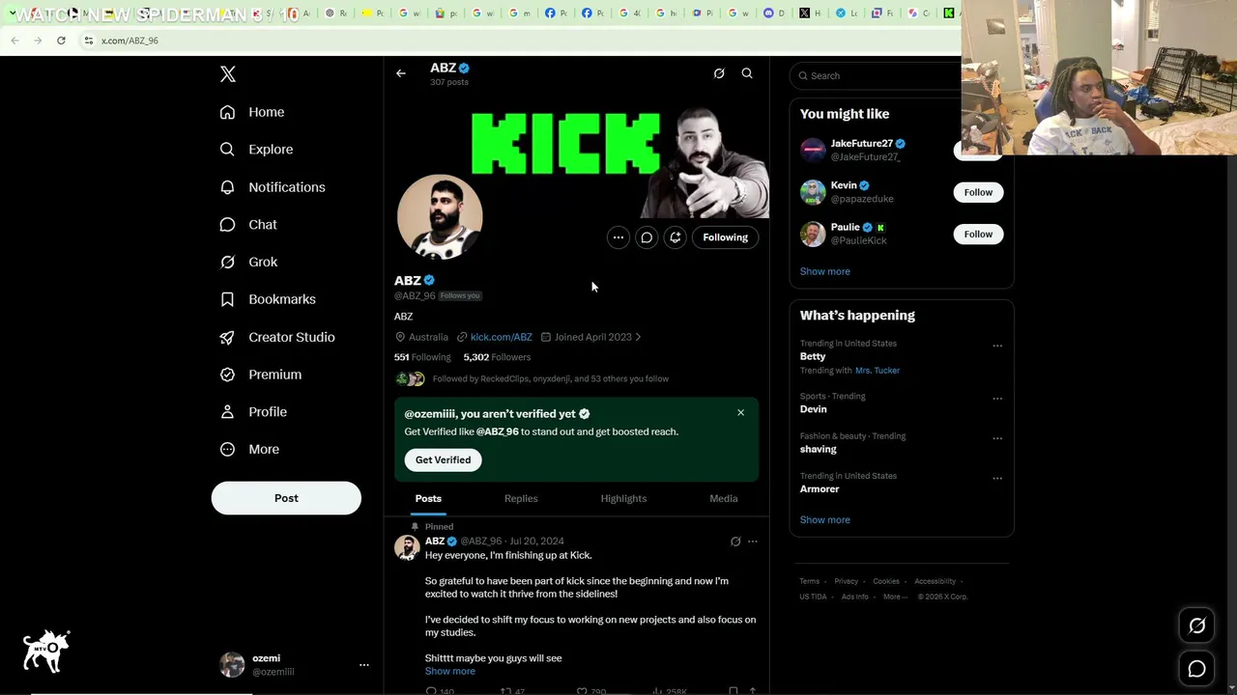Screen dimensions: 1237x695
Task: Toggle post notifications bell for ABZ
Action: click(676, 237)
